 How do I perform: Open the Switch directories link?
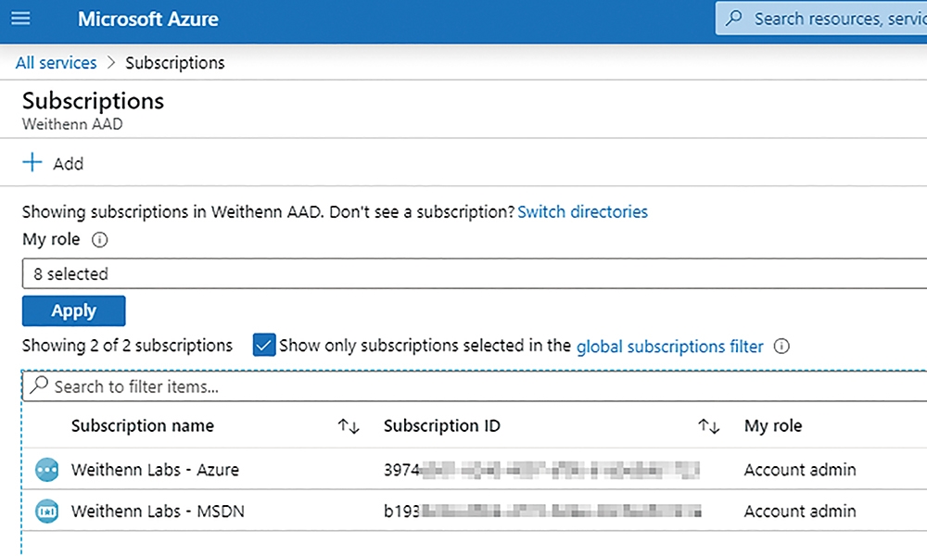tap(582, 211)
